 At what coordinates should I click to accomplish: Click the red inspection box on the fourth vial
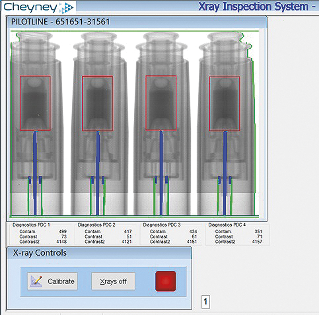pyautogui.click(x=225, y=103)
